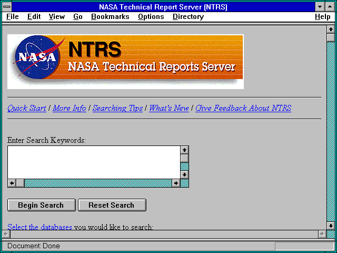Click the Document: Done status text
Viewport: 337px width, 253px height.
[x=34, y=246]
